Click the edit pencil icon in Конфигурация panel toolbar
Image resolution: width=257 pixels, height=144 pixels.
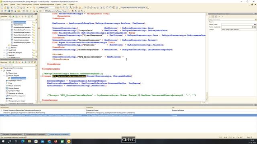(13, 16)
